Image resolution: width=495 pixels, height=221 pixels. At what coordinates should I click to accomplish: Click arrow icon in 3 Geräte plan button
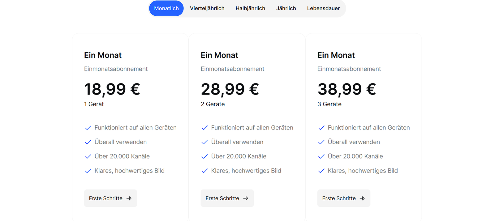(362, 198)
